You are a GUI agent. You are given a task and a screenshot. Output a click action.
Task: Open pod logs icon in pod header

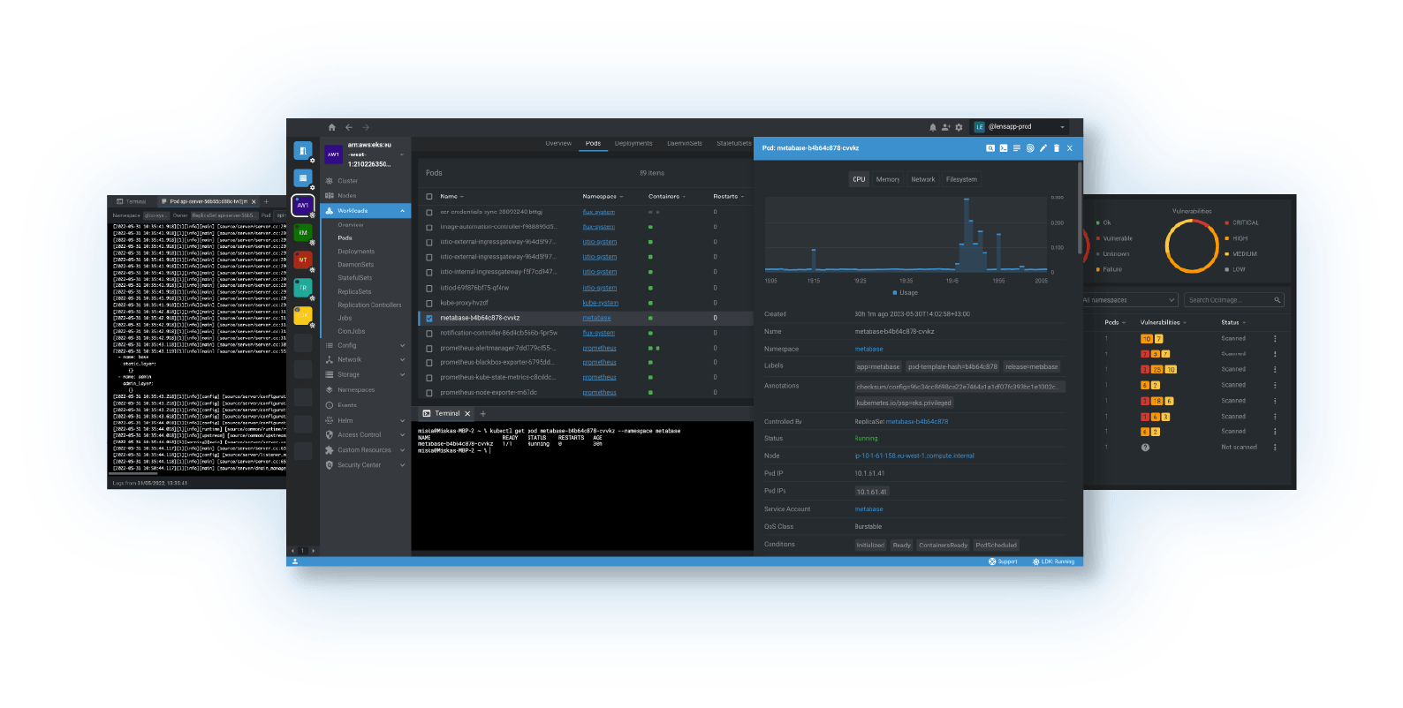coord(1017,148)
